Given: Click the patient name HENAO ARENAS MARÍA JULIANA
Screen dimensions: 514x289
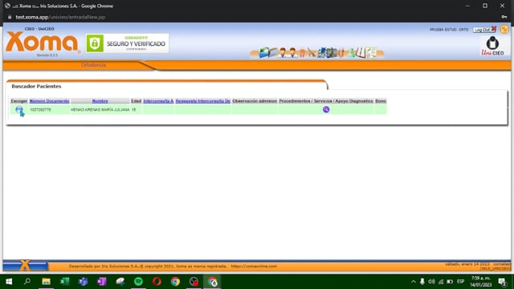Looking at the screenshot, I should [x=100, y=110].
